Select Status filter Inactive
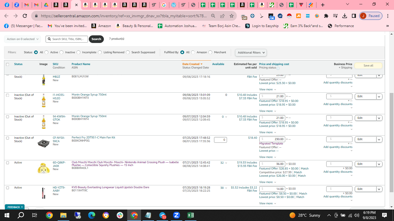The width and height of the screenshot is (394, 221). pos(61,52)
